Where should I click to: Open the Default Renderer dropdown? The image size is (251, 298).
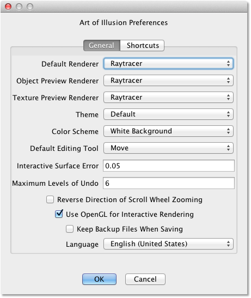click(x=168, y=64)
